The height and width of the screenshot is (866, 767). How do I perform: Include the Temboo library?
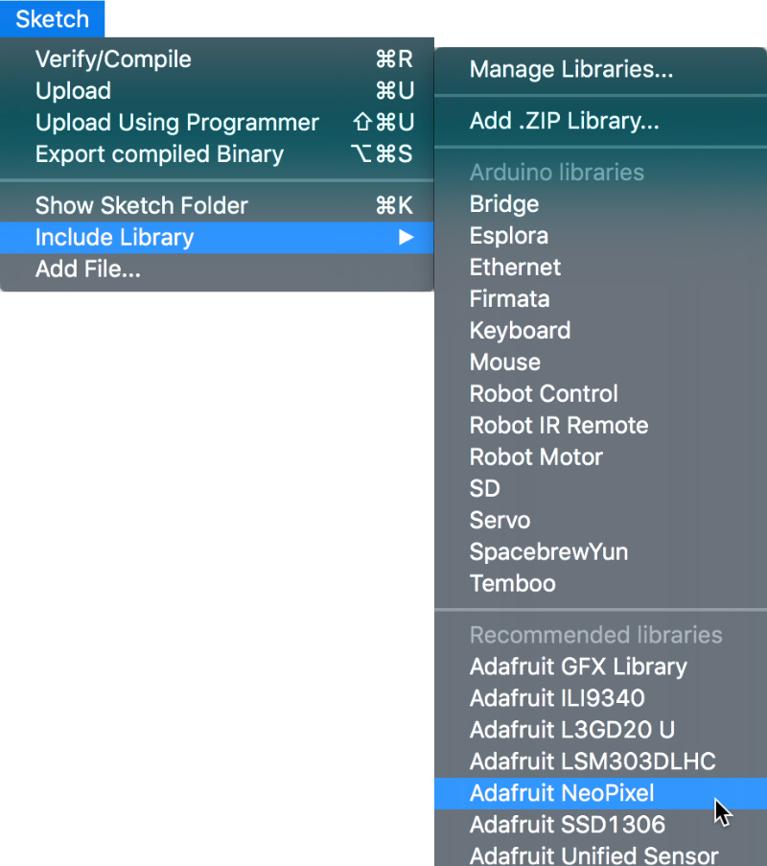tap(601, 583)
